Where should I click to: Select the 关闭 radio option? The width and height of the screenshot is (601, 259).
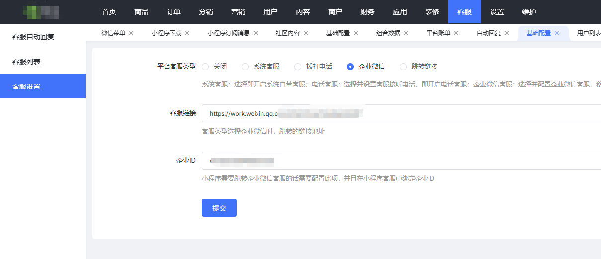pyautogui.click(x=205, y=67)
